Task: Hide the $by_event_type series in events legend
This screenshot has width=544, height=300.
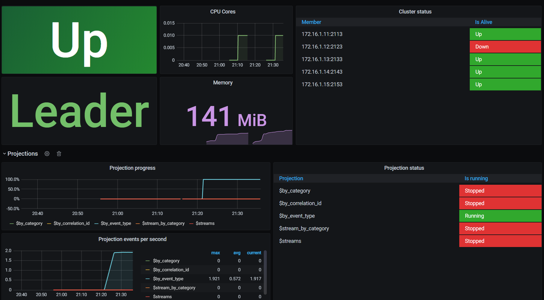Action: [x=168, y=279]
